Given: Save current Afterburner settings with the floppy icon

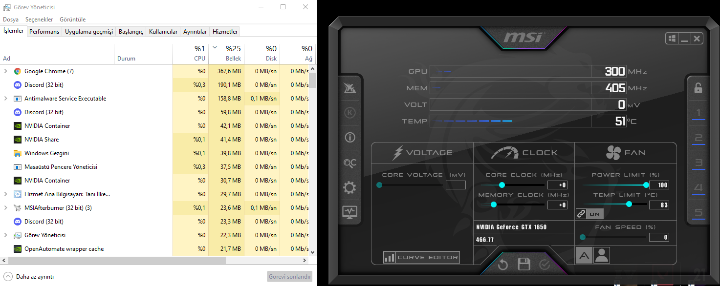Looking at the screenshot, I should coord(524,265).
